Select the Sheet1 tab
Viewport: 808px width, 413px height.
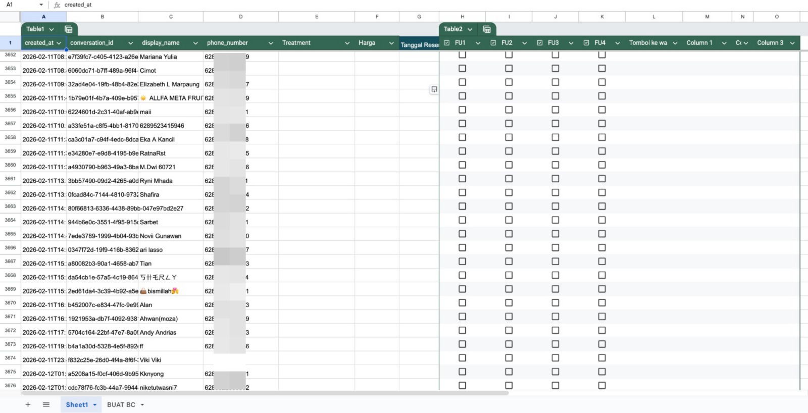77,404
